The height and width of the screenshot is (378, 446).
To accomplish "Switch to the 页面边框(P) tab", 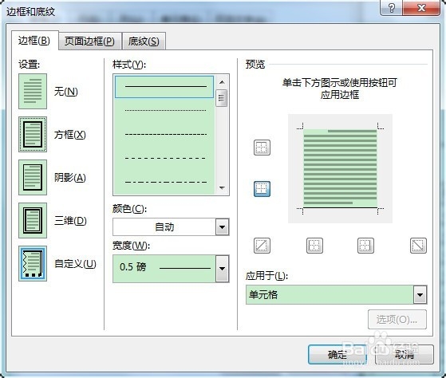I will (x=89, y=41).
